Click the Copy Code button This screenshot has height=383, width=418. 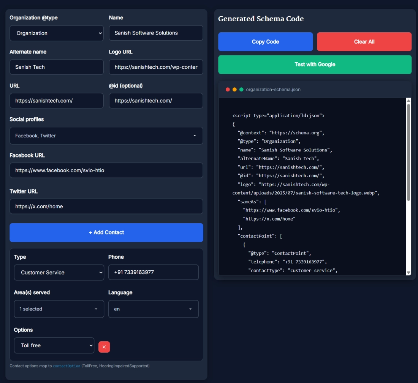[x=265, y=41]
